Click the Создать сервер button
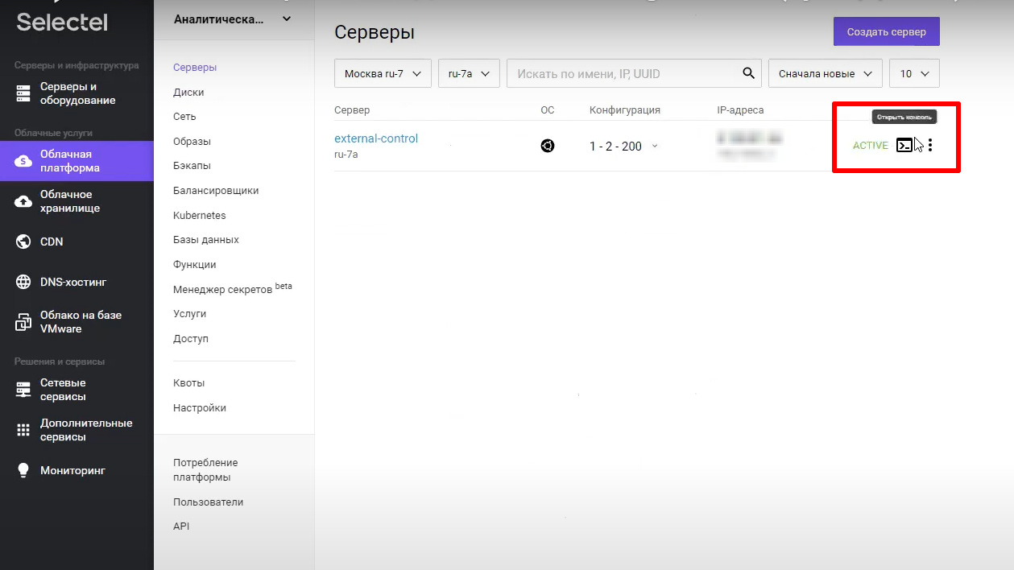The image size is (1014, 570). 886,32
